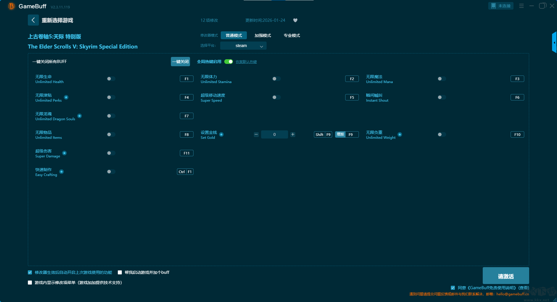The height and width of the screenshot is (302, 557).
Task: Expand the blue side panel arrow
Action: (x=554, y=42)
